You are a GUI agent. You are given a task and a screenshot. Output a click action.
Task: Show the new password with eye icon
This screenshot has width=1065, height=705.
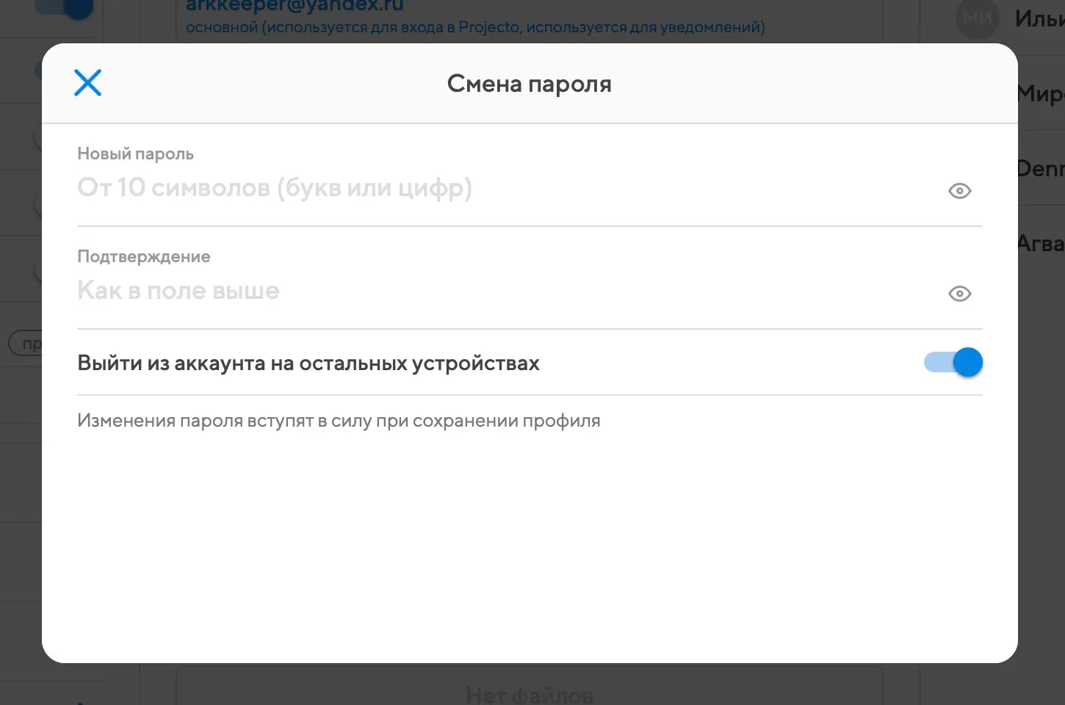[x=959, y=191]
